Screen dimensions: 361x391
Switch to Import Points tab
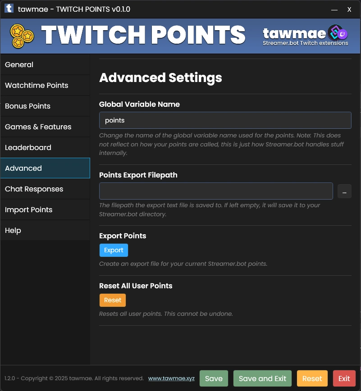(45, 210)
